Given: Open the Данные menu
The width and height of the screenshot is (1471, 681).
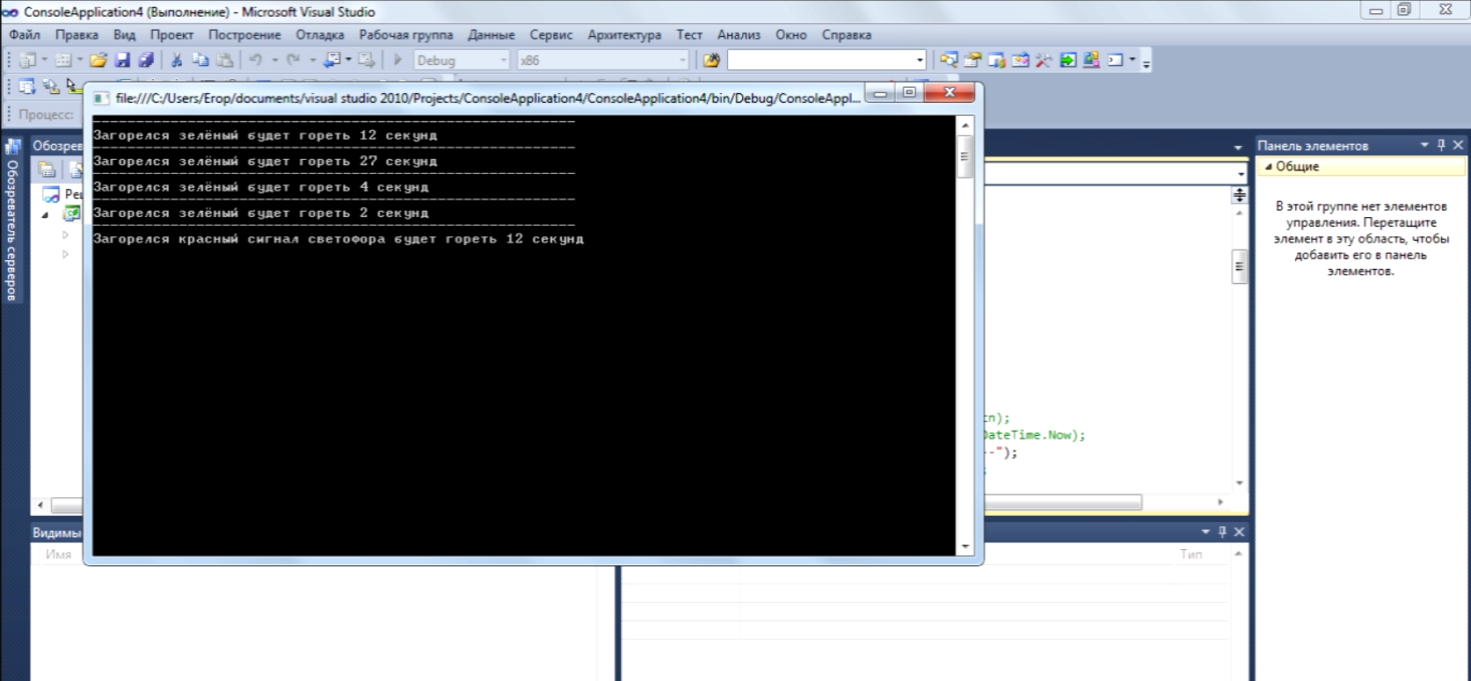Looking at the screenshot, I should 492,35.
